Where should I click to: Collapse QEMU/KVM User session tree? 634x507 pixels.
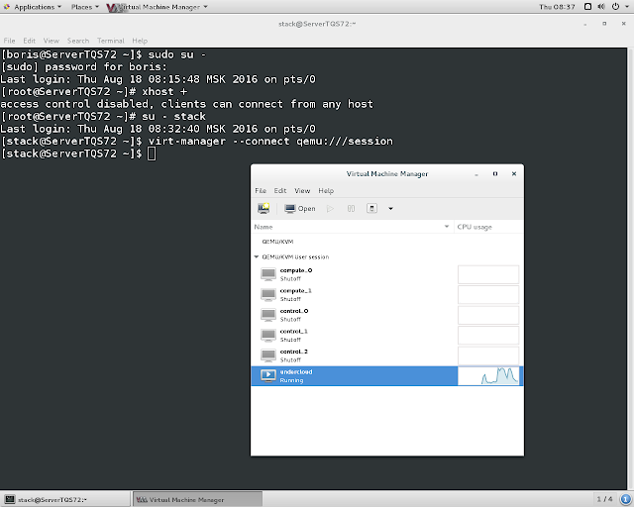pos(257,256)
